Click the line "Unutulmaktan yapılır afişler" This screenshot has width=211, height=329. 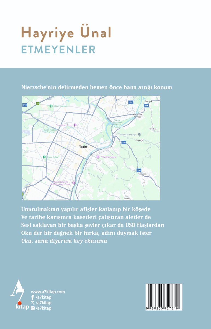(86, 209)
